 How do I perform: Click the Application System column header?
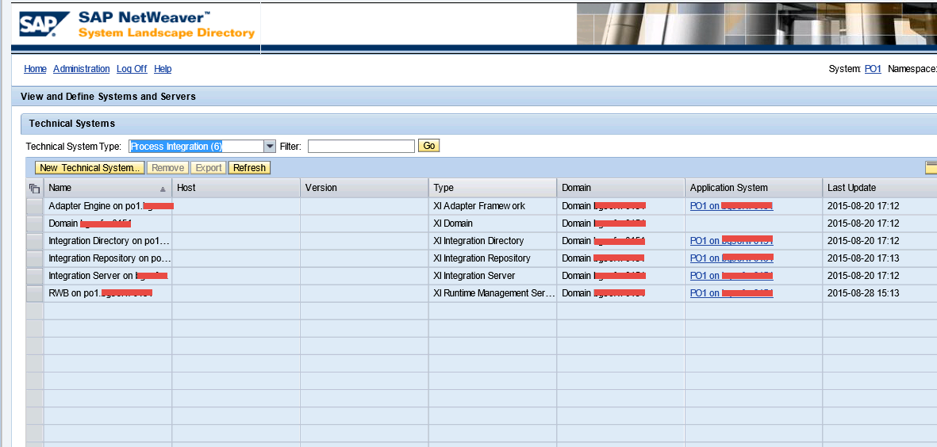click(x=754, y=188)
